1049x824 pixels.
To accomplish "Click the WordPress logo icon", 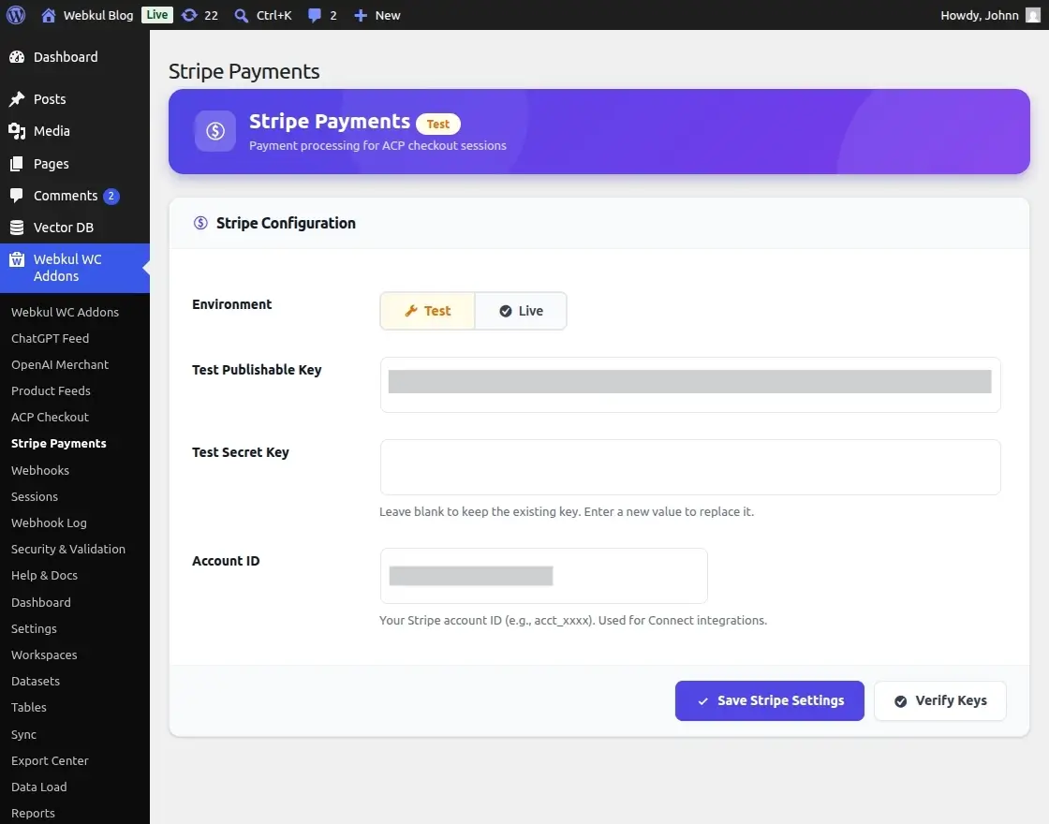I will coord(16,15).
